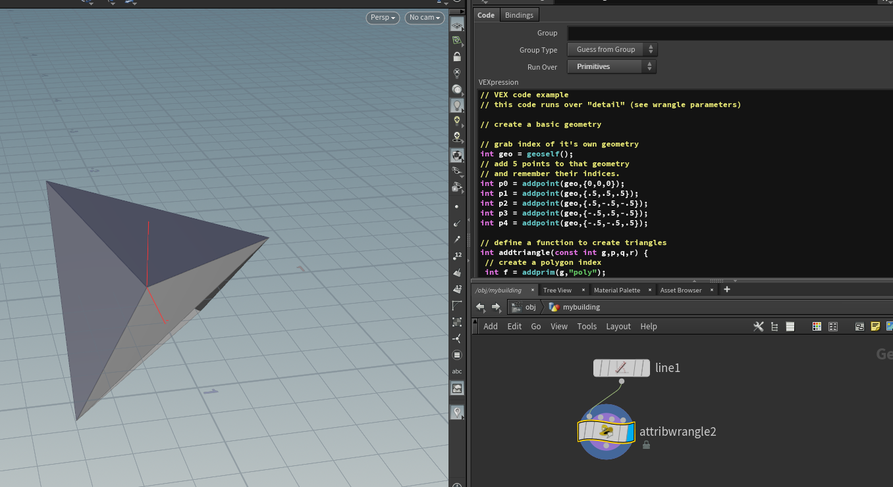Toggle the abc text display option

(x=457, y=371)
